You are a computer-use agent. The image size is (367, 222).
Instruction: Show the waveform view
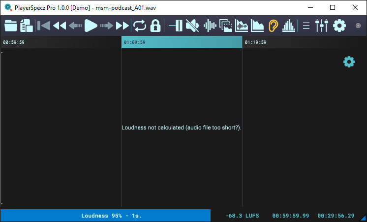click(x=210, y=26)
